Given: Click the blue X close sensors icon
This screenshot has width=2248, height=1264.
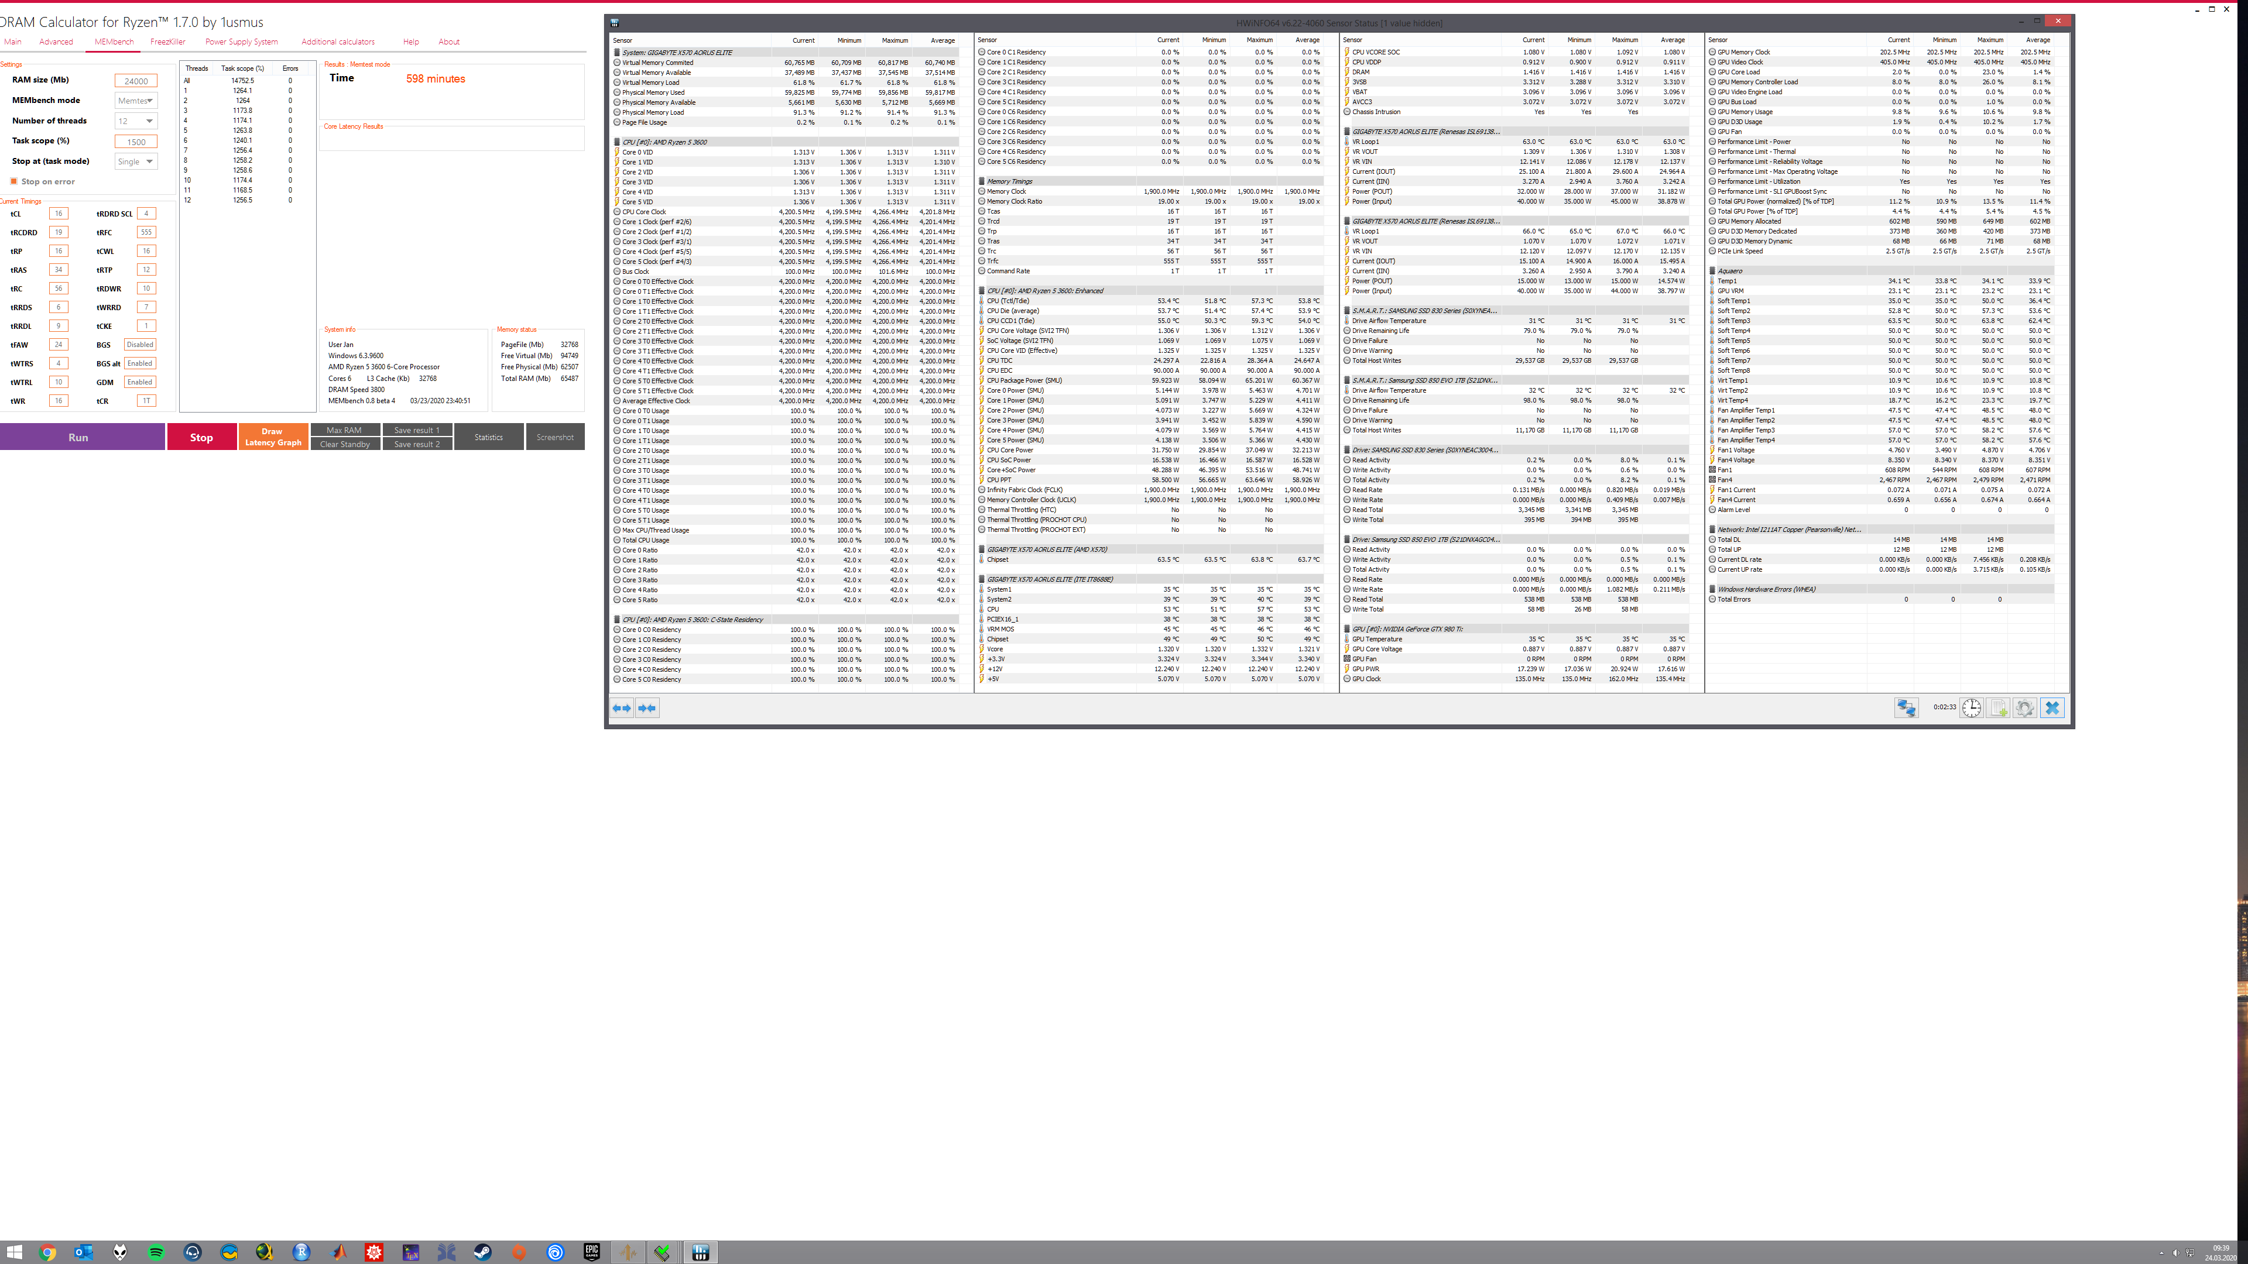Looking at the screenshot, I should (2052, 707).
